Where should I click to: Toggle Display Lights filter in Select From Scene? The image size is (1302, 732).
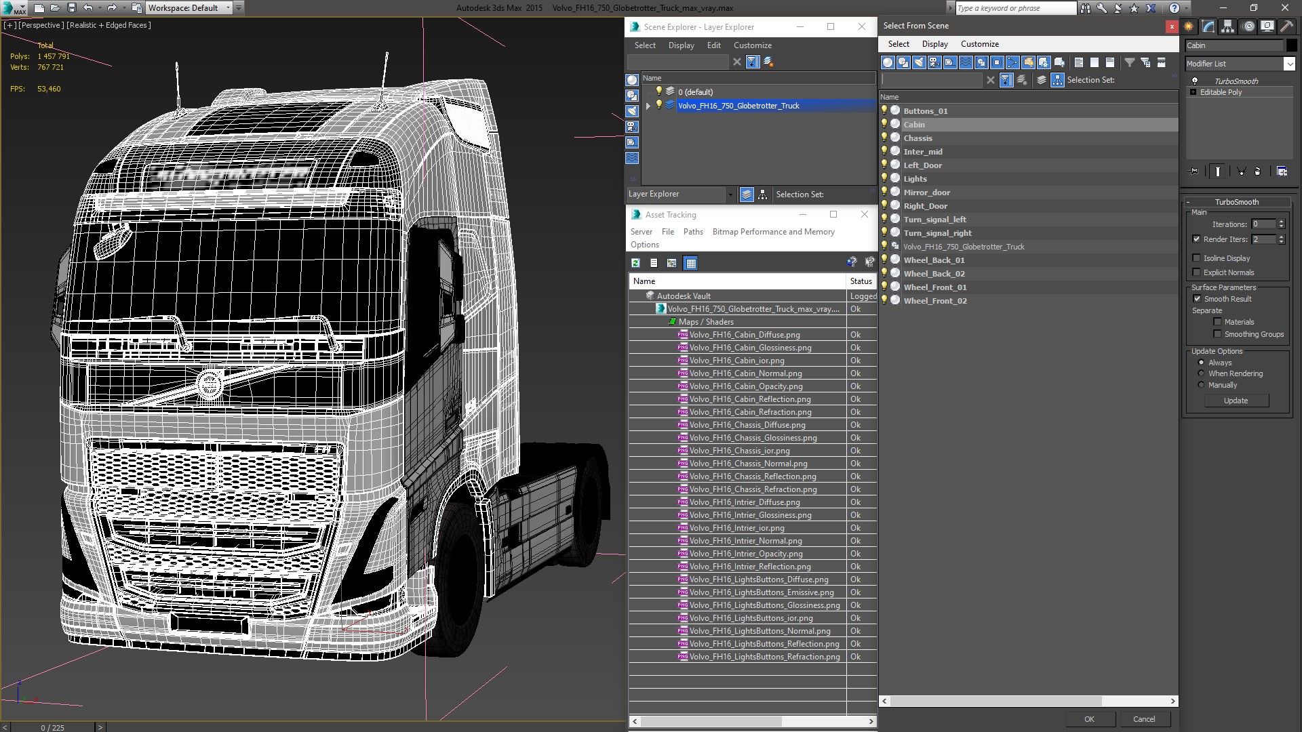coord(919,62)
